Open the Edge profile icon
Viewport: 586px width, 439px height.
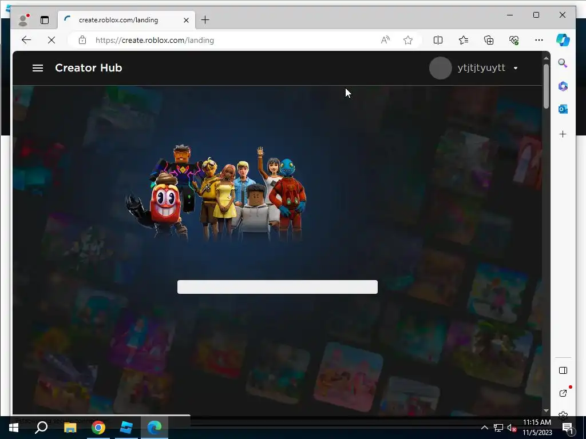[24, 20]
